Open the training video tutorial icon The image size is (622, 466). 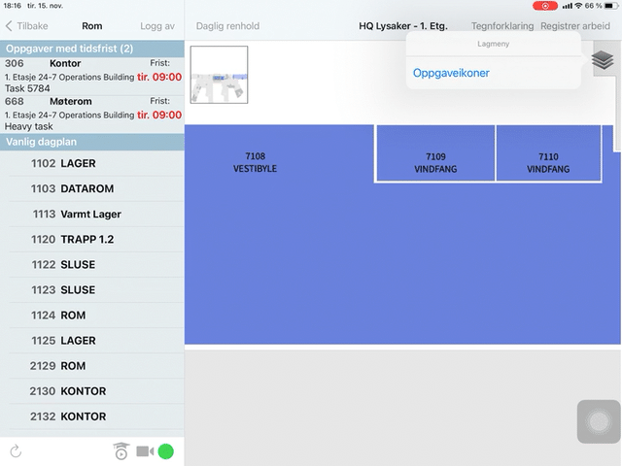point(121,450)
